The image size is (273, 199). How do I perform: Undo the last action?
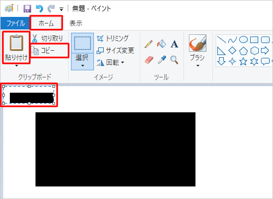point(39,8)
